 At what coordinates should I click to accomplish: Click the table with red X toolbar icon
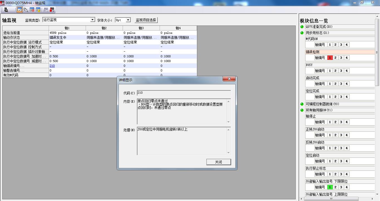point(32,10)
